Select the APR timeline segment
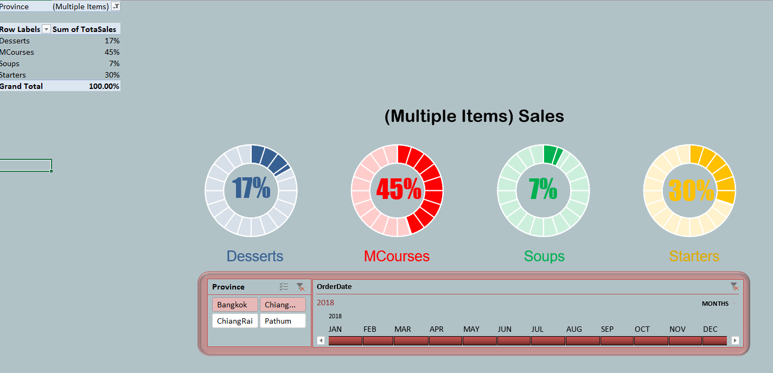This screenshot has height=373, width=773. click(445, 340)
